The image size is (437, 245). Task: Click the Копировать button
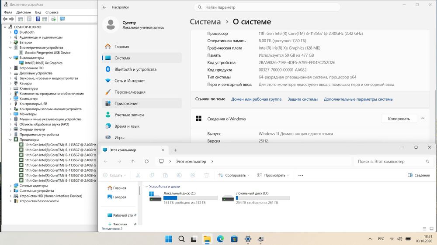tap(399, 119)
